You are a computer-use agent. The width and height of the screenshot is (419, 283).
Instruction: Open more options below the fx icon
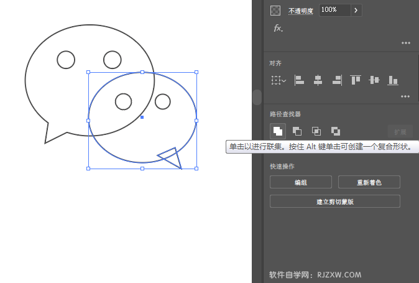pyautogui.click(x=406, y=43)
